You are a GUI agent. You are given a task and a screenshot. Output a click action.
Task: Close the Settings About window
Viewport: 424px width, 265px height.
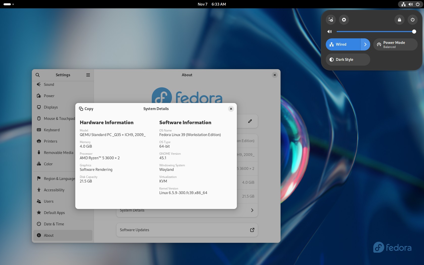[275, 75]
